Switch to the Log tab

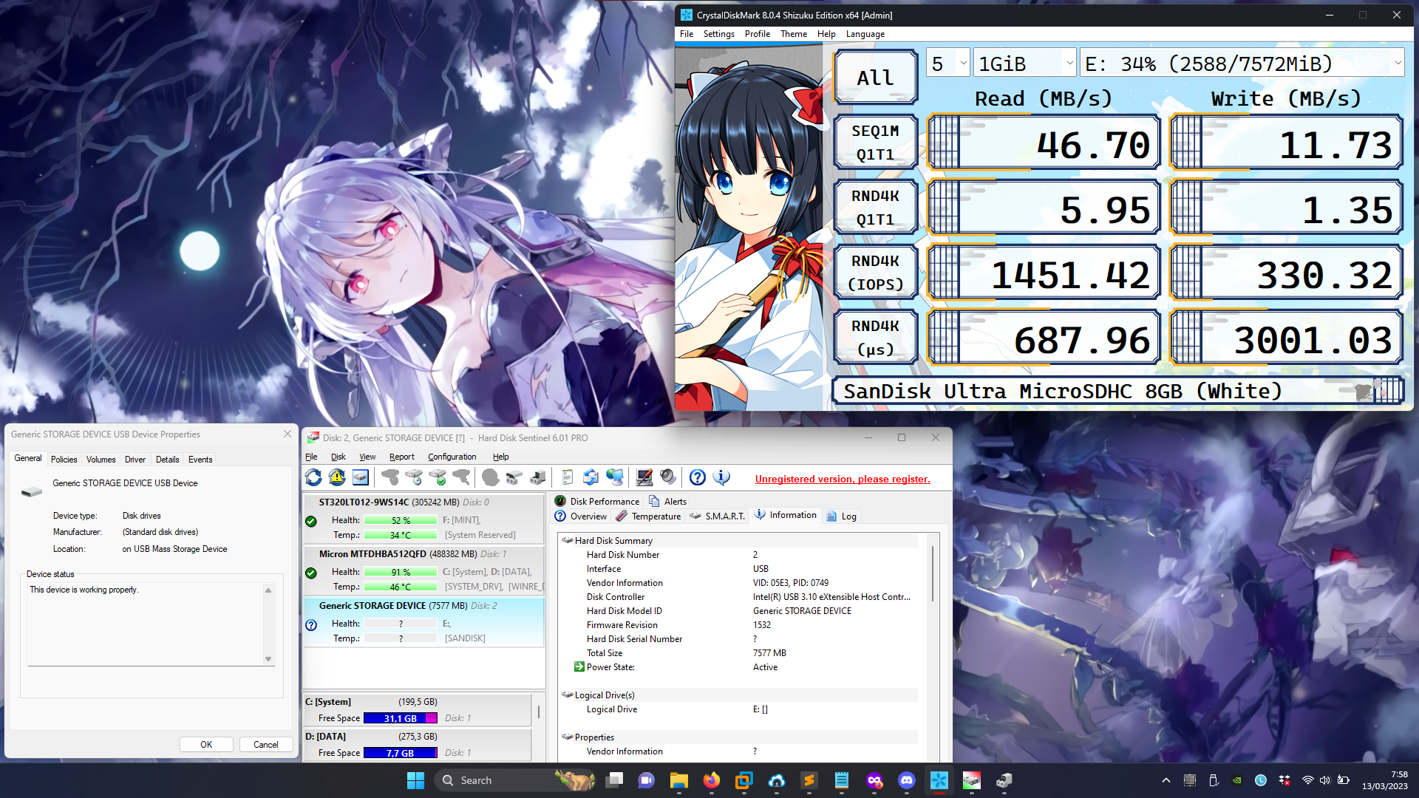[841, 516]
